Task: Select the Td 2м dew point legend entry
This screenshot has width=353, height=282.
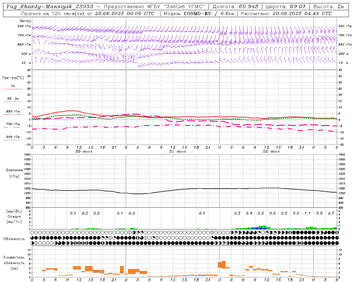Action: click(13, 99)
